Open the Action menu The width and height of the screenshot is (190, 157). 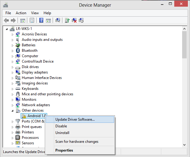21,13
